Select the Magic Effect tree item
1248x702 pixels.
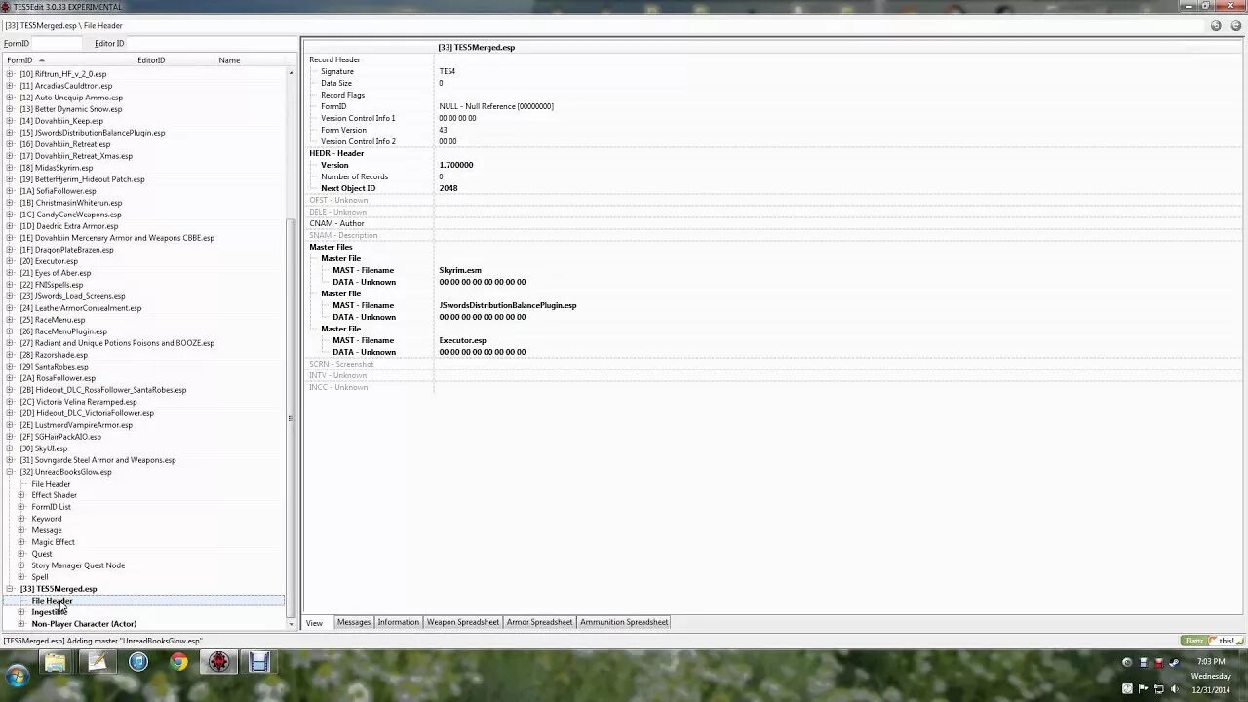(54, 542)
